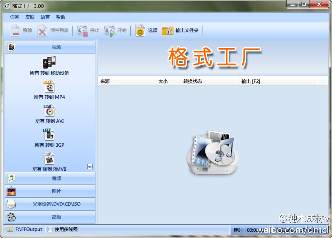Maximize the 格式工厂 window

click(304, 4)
